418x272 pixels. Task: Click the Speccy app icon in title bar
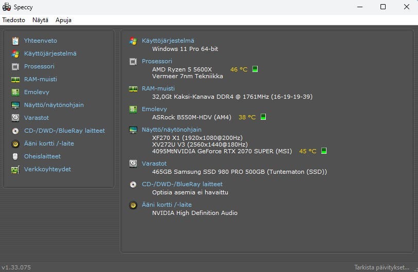point(7,7)
